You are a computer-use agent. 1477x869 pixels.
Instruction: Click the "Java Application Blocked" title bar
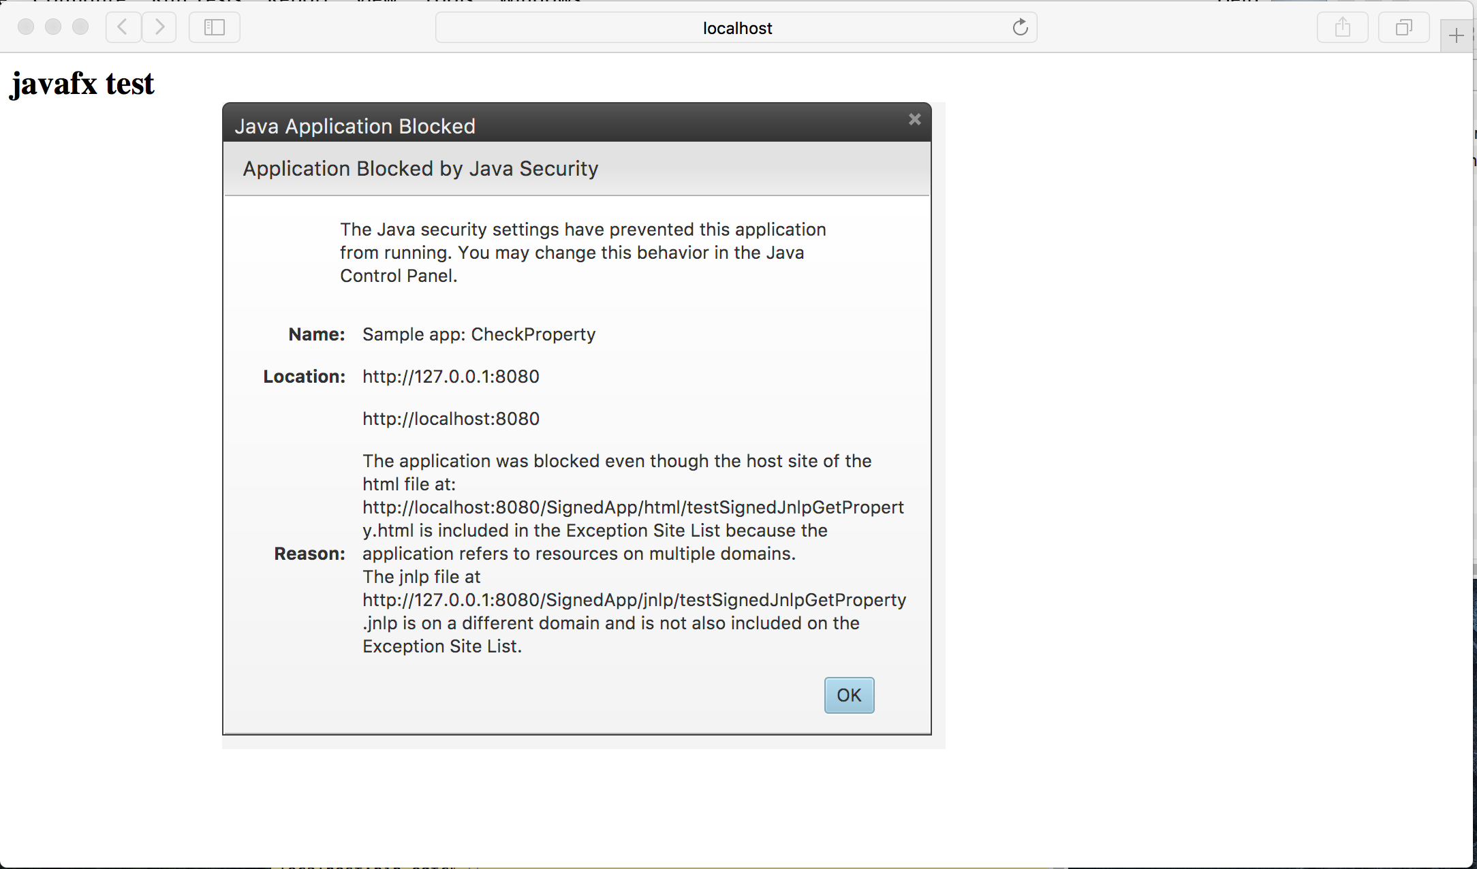[x=354, y=126]
